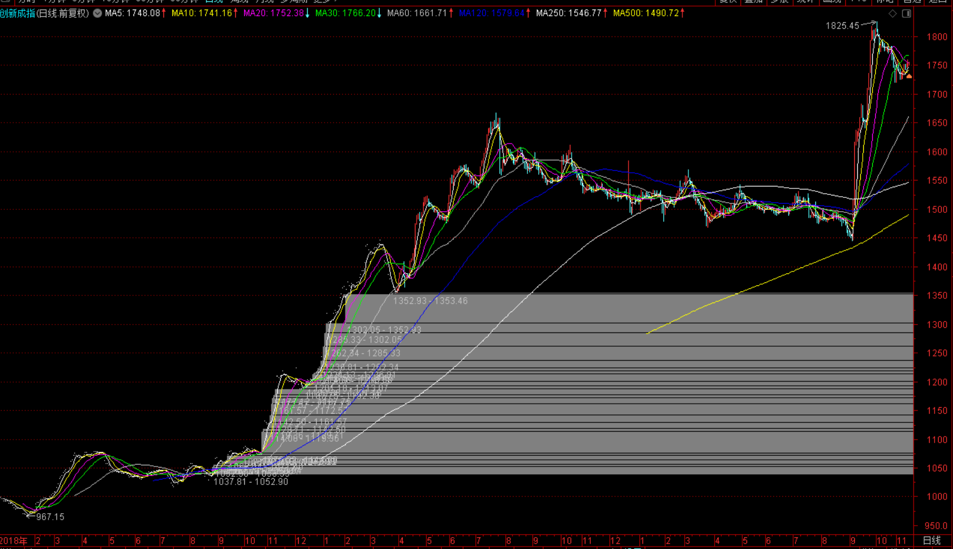Click the 2018年 label on the time axis
The width and height of the screenshot is (953, 549).
pos(14,541)
